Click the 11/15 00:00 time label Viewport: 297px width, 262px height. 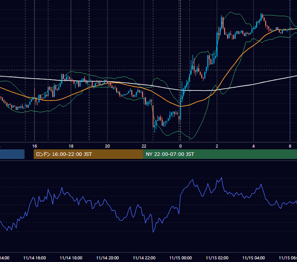[180, 258]
